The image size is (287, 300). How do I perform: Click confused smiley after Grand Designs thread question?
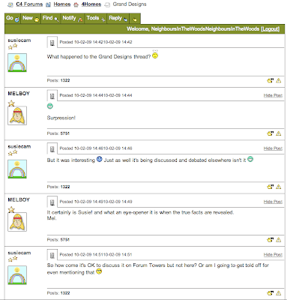coord(155,55)
